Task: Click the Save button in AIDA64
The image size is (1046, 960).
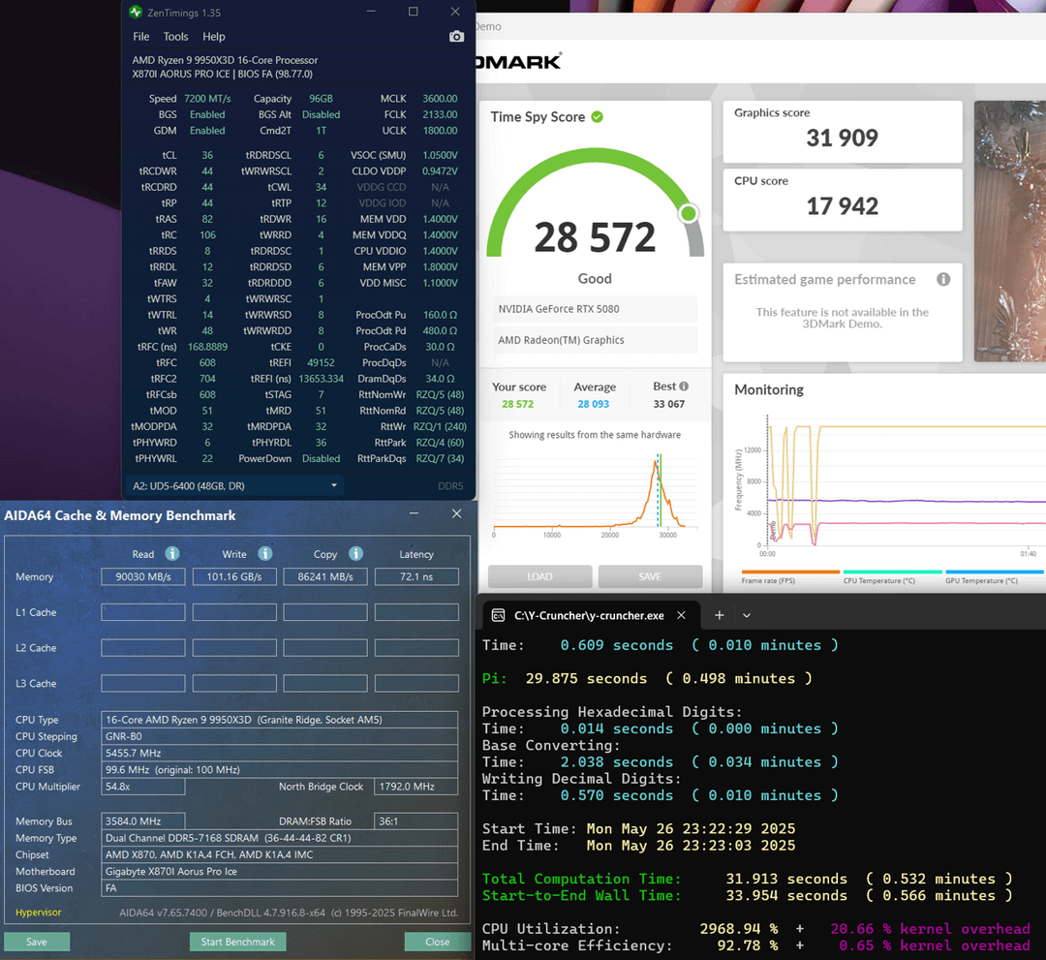Action: click(37, 942)
